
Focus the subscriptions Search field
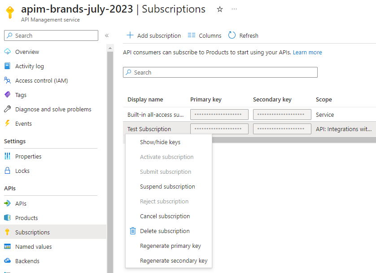(x=220, y=72)
